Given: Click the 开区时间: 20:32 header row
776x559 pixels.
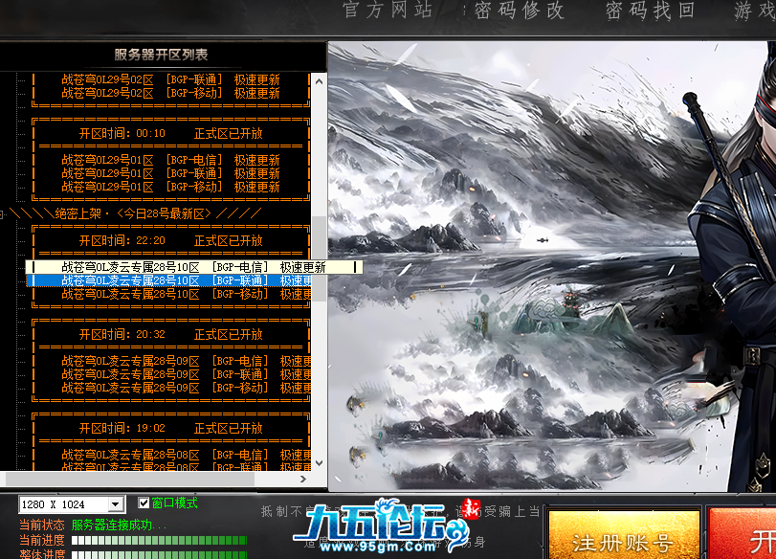Looking at the screenshot, I should [170, 335].
